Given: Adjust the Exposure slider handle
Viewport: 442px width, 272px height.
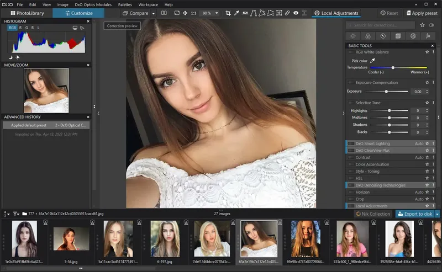Looking at the screenshot, I should pyautogui.click(x=386, y=92).
